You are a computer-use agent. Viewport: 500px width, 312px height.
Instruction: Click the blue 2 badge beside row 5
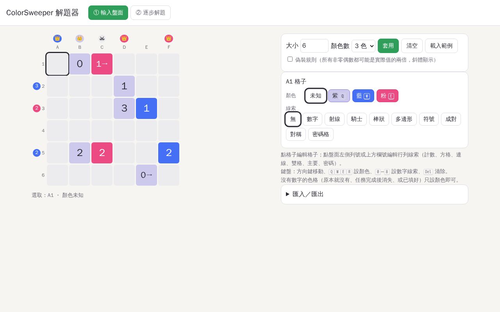point(37,153)
